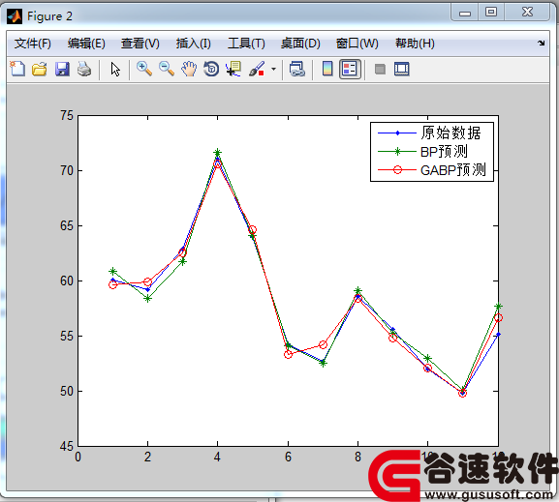Click the GABP预测 legend entry
Viewport: 559px width, 502px height.
point(432,170)
